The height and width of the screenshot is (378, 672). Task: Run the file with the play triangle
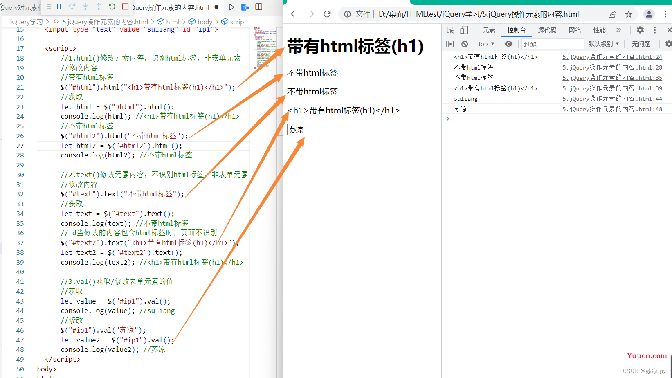[231, 7]
